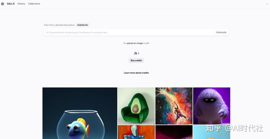Select the dark magenta thumbnail

174,132
